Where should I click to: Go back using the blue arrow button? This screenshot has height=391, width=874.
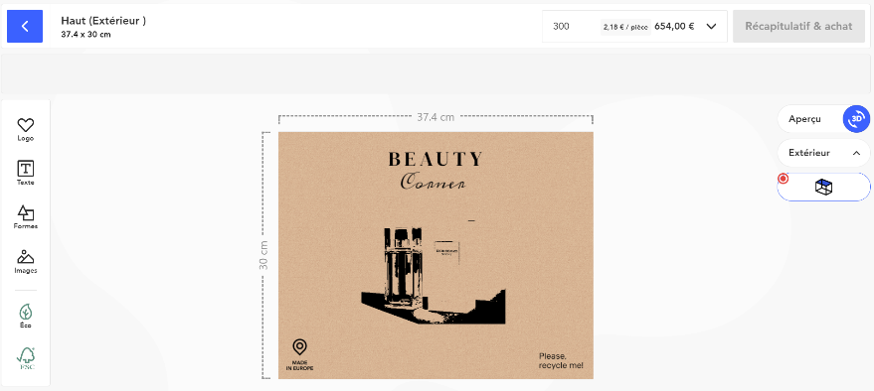pyautogui.click(x=25, y=26)
